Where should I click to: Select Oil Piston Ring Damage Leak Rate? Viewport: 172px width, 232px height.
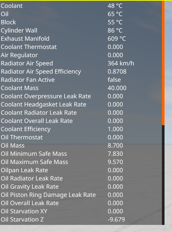48,195
